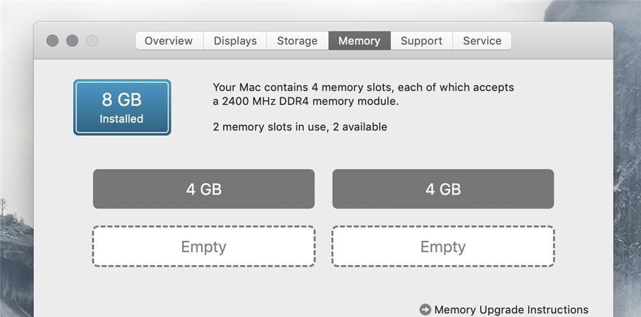Close the About This Mac window
The height and width of the screenshot is (317, 641).
tap(53, 41)
